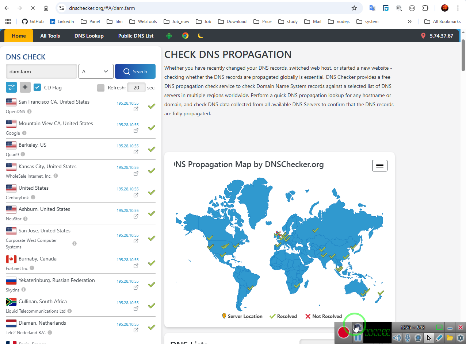The height and width of the screenshot is (344, 466).
Task: Click the location pin IP indicator
Action: [x=423, y=36]
